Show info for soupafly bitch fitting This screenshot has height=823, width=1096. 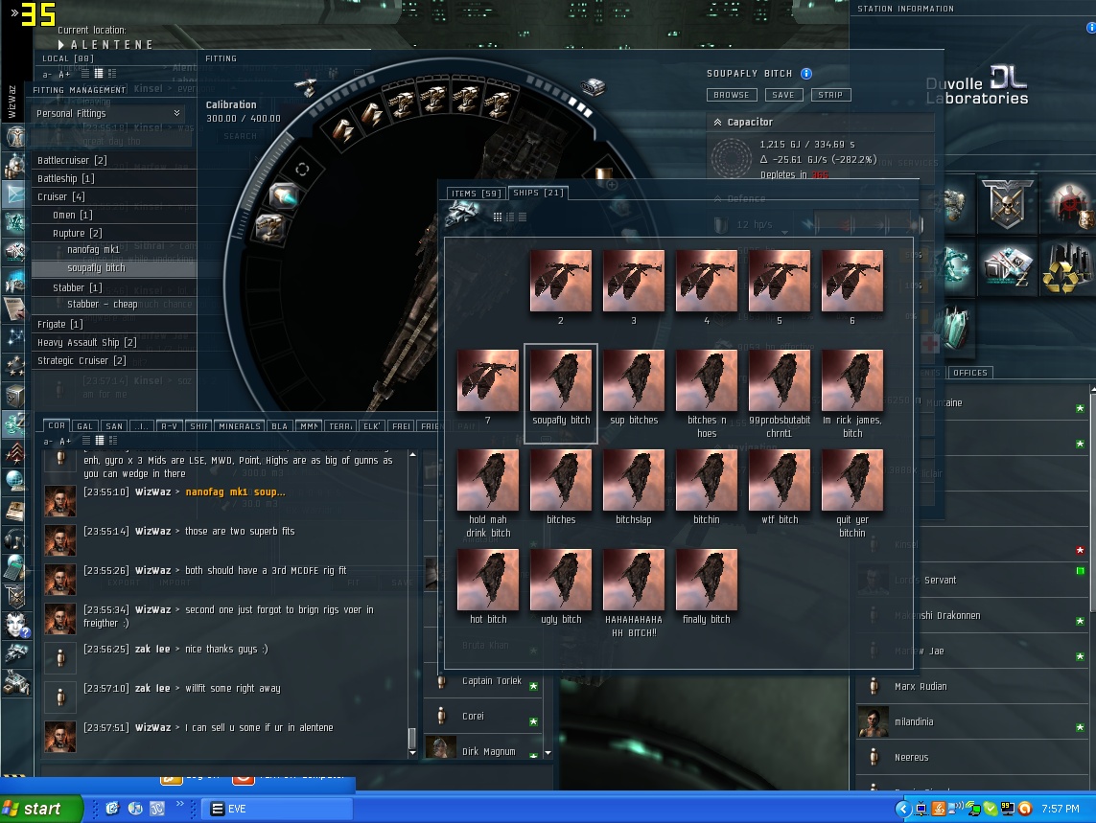click(805, 74)
